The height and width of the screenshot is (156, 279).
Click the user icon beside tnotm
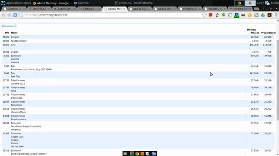(x=267, y=3)
